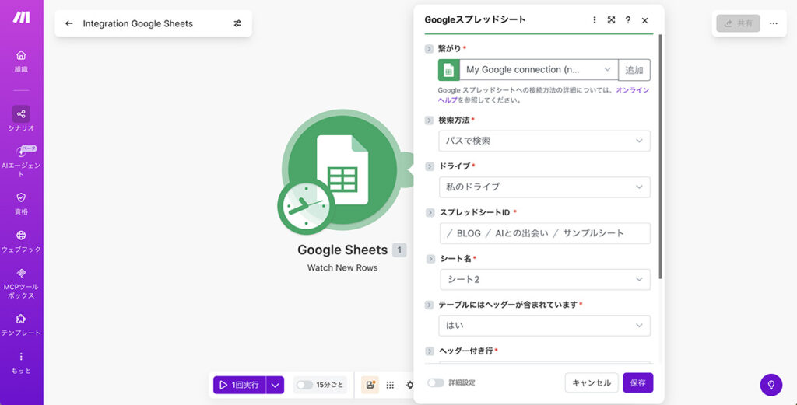Open the シナリオ scenarios section
The height and width of the screenshot is (405, 797).
[21, 119]
